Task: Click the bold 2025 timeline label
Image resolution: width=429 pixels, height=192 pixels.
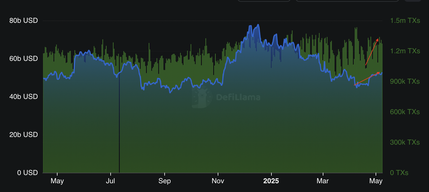Action: 271,181
